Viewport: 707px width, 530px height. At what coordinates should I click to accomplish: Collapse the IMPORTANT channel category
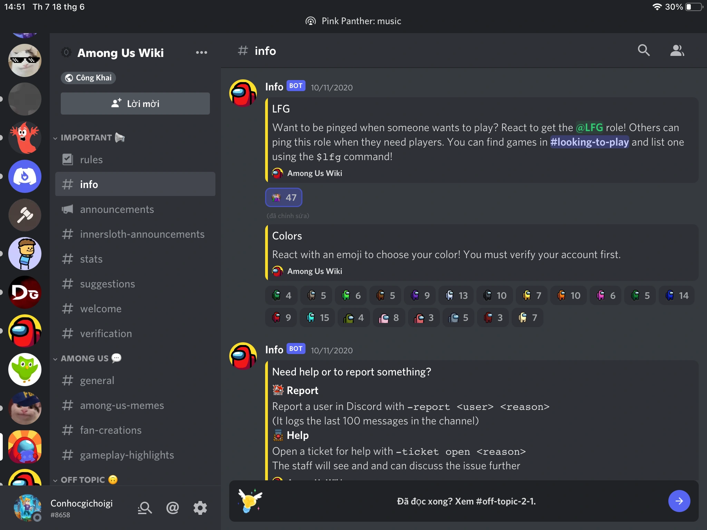click(x=86, y=138)
